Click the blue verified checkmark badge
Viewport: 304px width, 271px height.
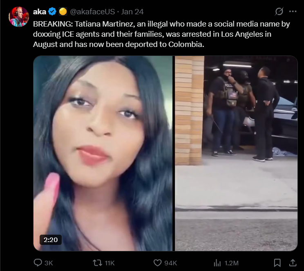click(52, 11)
